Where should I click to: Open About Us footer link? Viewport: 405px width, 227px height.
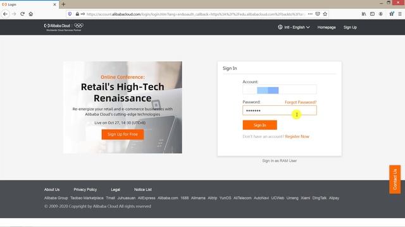pyautogui.click(x=52, y=189)
